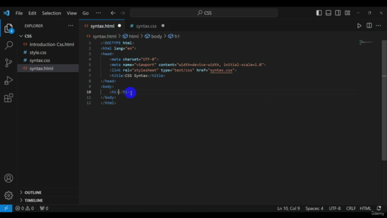Expand the TIMELINE section
387x218 pixels.
[34, 200]
